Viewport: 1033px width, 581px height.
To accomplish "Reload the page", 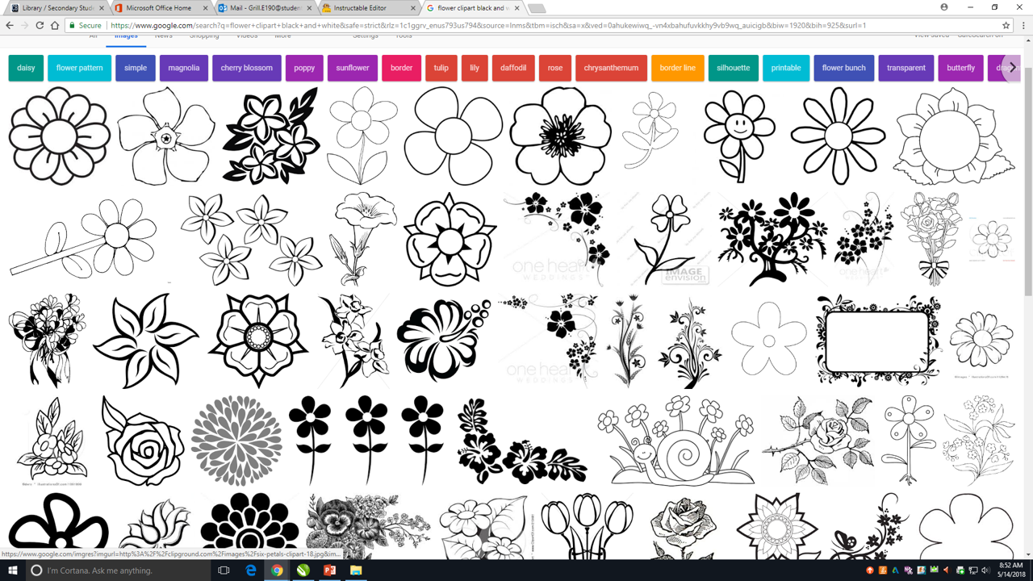I will [x=40, y=25].
